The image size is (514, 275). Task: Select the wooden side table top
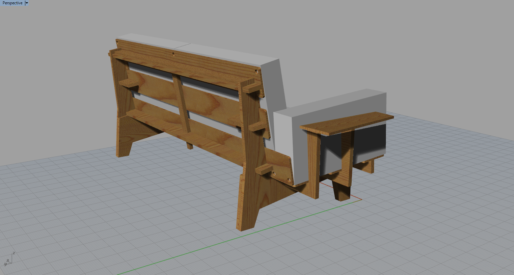[347, 123]
